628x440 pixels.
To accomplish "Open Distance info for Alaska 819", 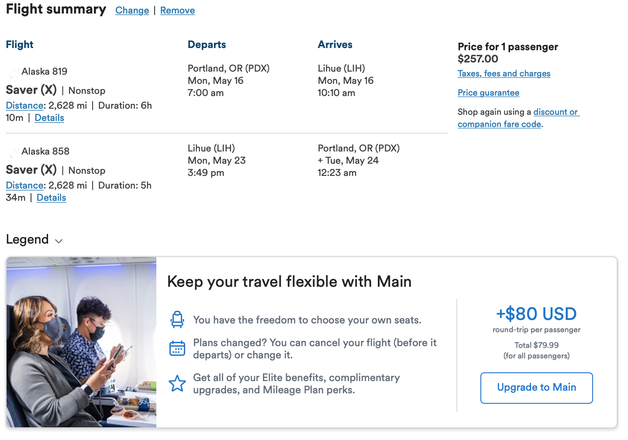I will 24,106.
